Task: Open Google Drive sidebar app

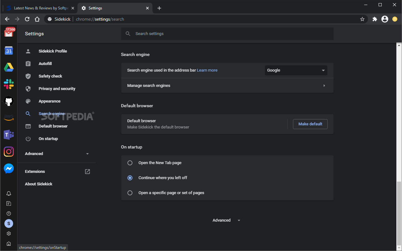Action: click(9, 67)
